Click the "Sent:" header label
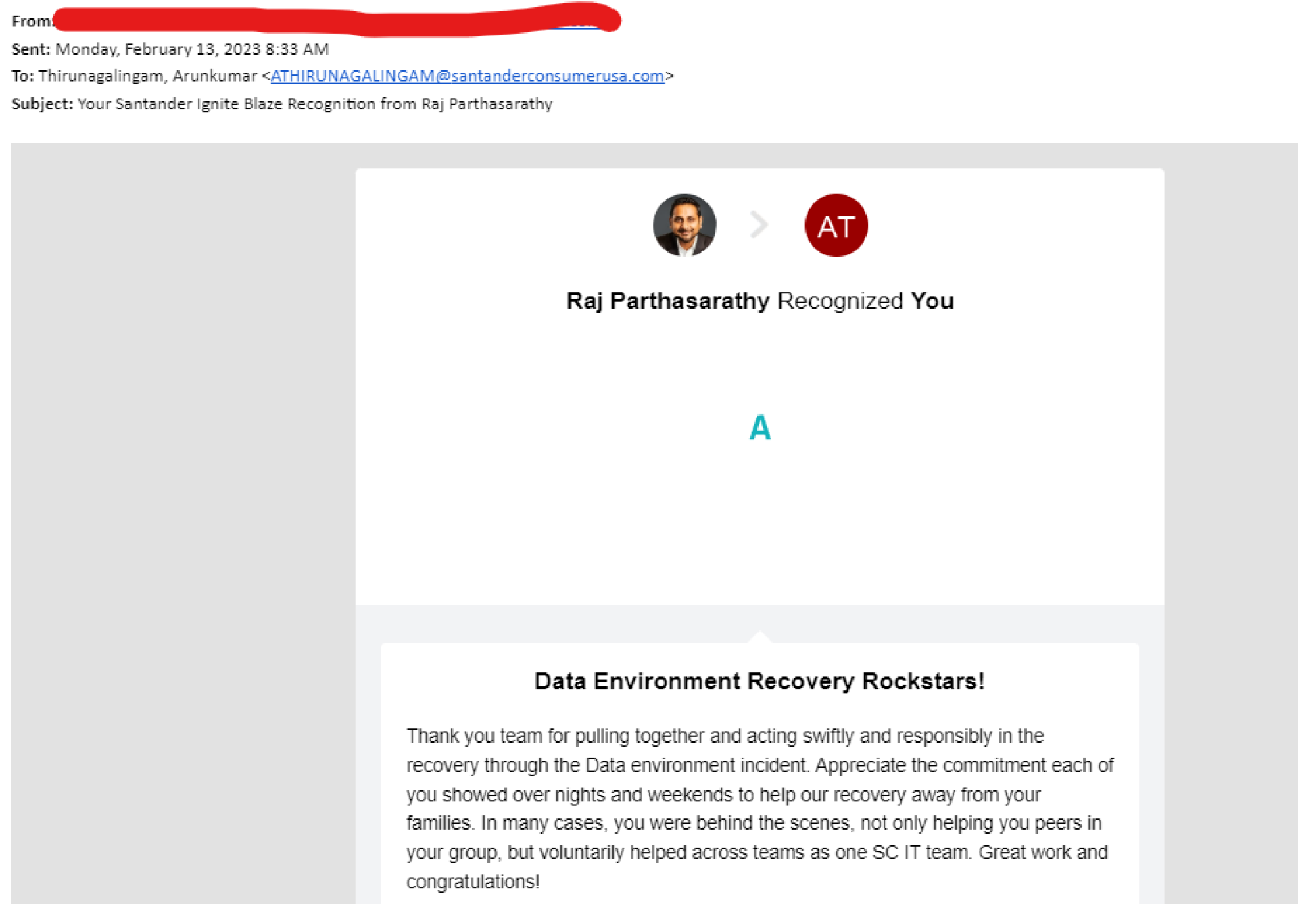 tap(31, 49)
